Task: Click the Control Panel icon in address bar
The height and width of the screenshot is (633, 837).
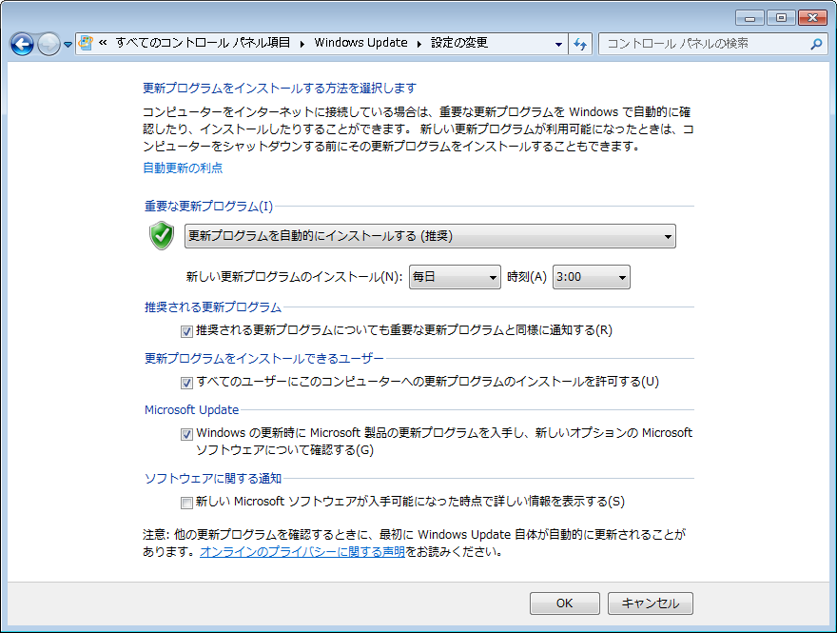Action: (86, 43)
